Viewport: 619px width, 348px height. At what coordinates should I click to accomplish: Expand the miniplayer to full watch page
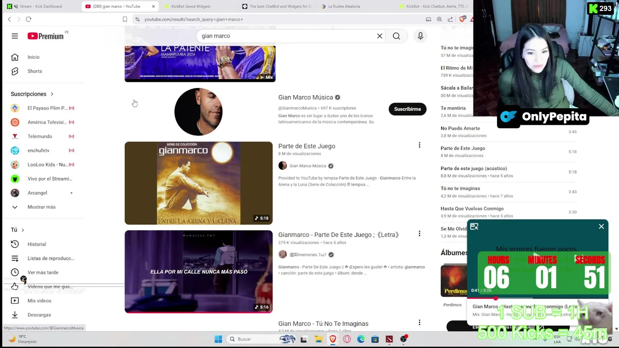point(474,226)
